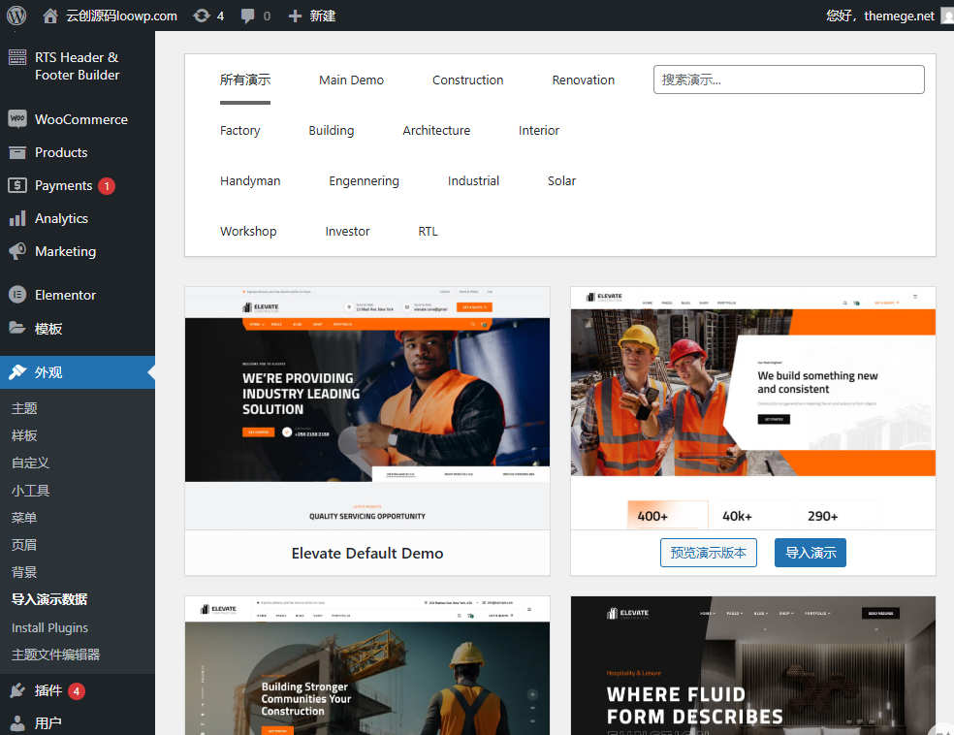Click the Payments dollar icon
The image size is (954, 735).
click(17, 185)
